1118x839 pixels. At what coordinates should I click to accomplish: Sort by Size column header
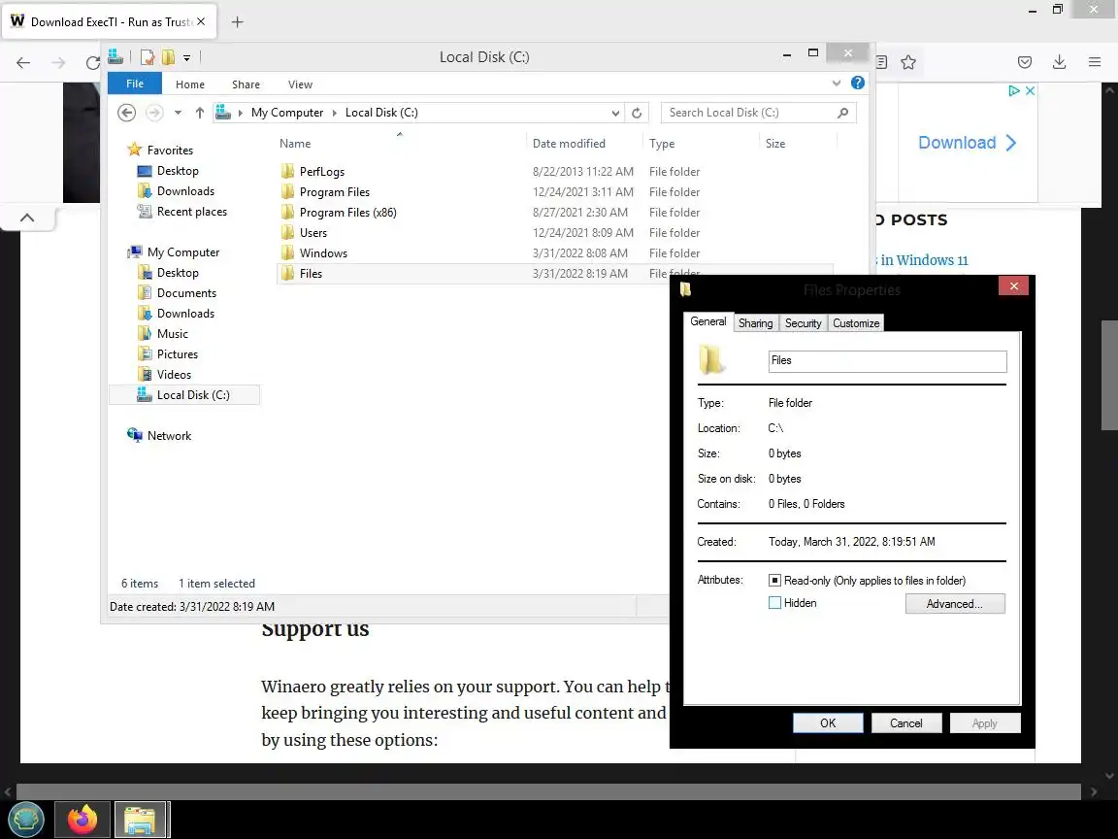[x=775, y=144]
